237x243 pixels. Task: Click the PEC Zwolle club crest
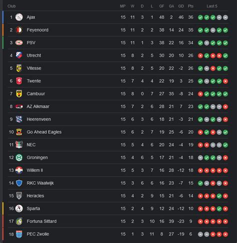click(19, 234)
